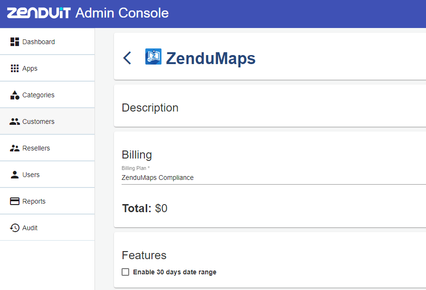426x290 pixels.
Task: Select Customers in the sidebar
Action: coord(47,122)
